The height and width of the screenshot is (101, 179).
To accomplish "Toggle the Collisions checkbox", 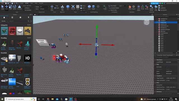I will point(24,8).
